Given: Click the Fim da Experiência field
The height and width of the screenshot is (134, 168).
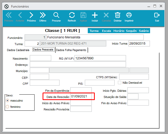Looking at the screenshot, I should (x=81, y=90).
